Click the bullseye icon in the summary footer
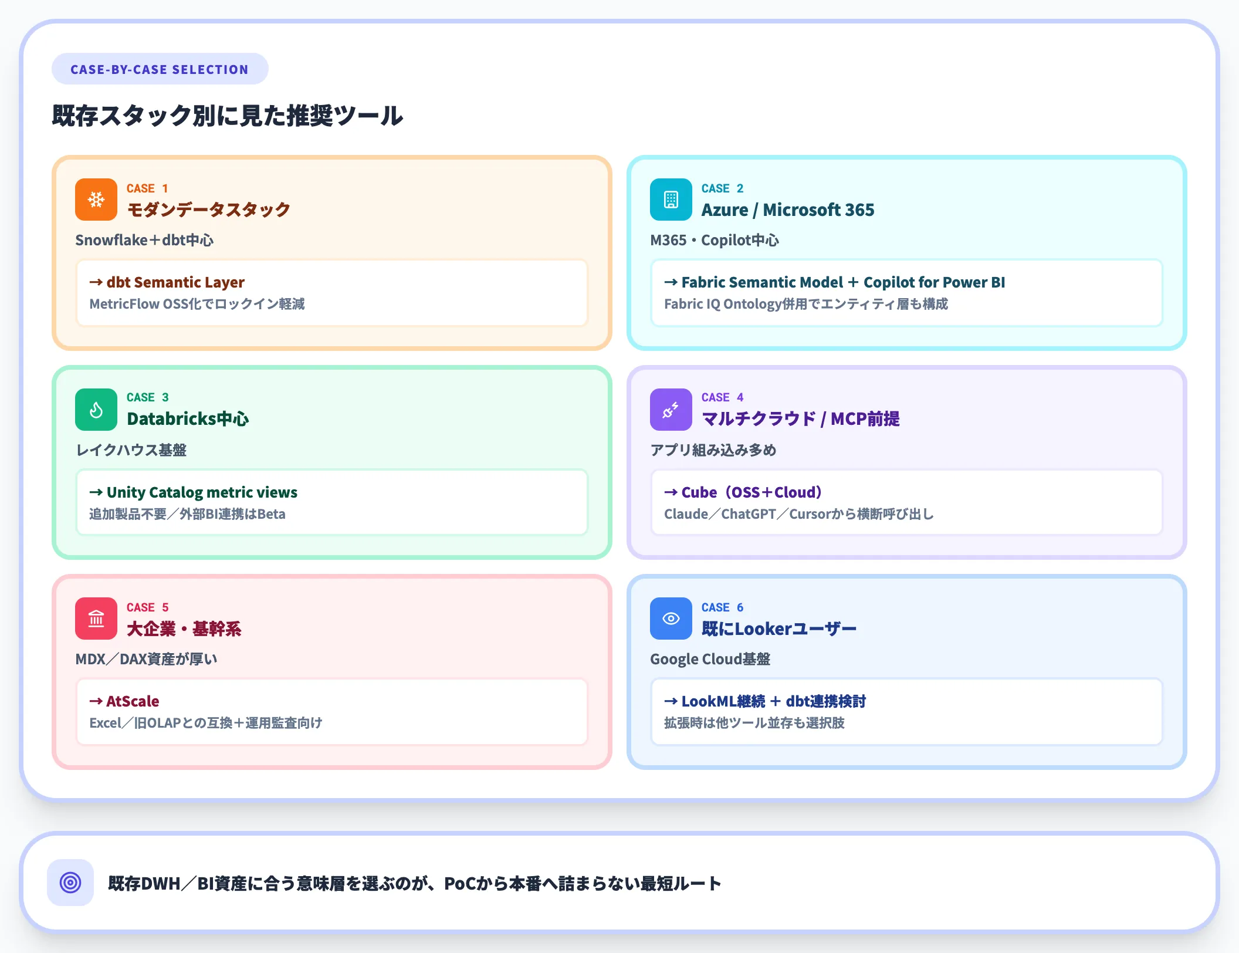The height and width of the screenshot is (953, 1239). 71,883
